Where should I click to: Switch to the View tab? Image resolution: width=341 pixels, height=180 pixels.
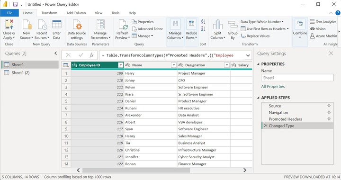99,13
